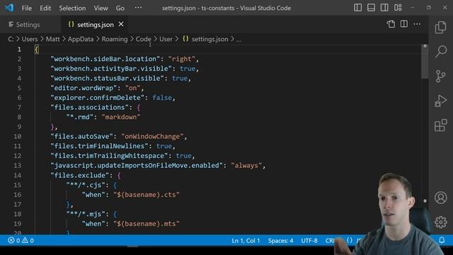Open the Go menu
This screenshot has height=255, width=453.
120,8
